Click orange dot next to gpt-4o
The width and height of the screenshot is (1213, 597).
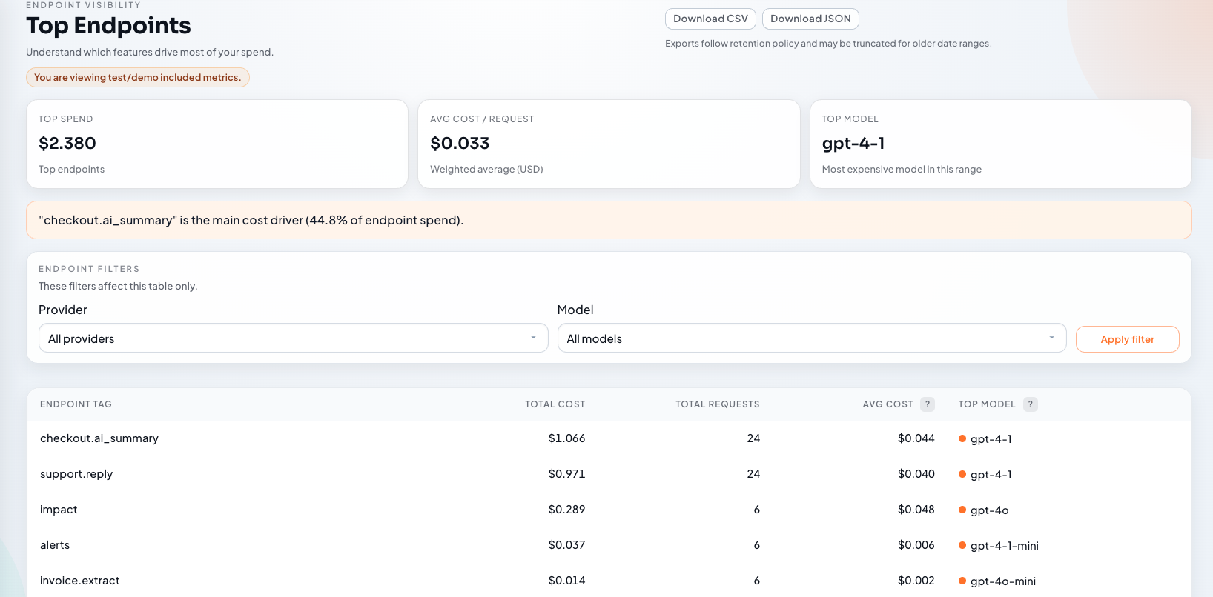point(962,510)
